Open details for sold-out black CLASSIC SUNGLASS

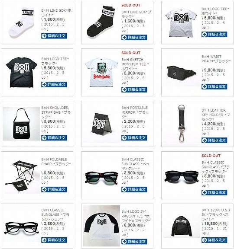tap(214, 192)
